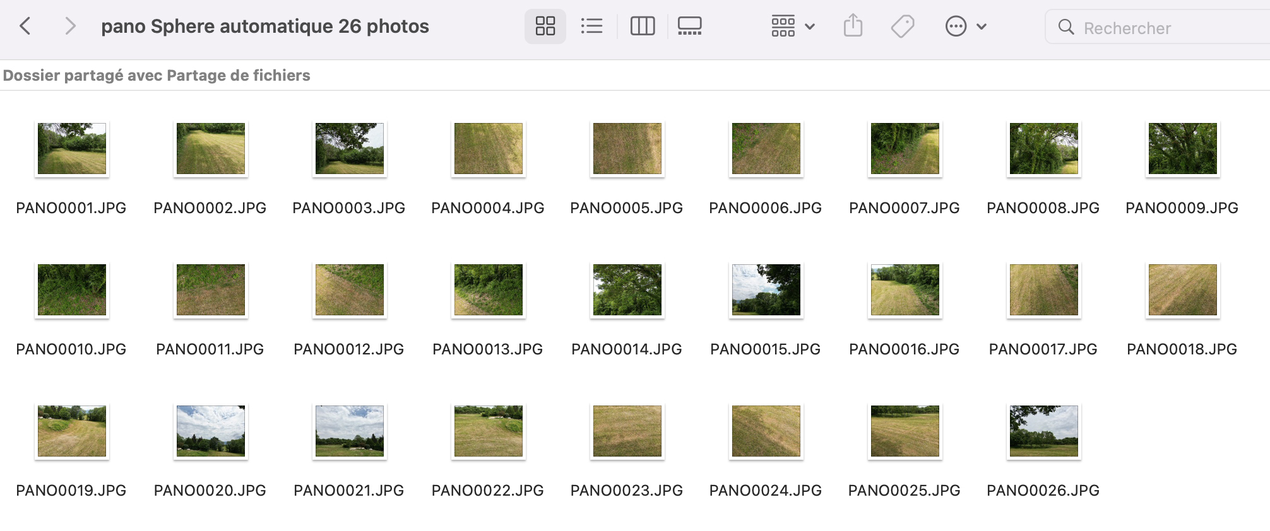1270x531 pixels.
Task: Go forward with the right chevron
Action: [x=70, y=26]
